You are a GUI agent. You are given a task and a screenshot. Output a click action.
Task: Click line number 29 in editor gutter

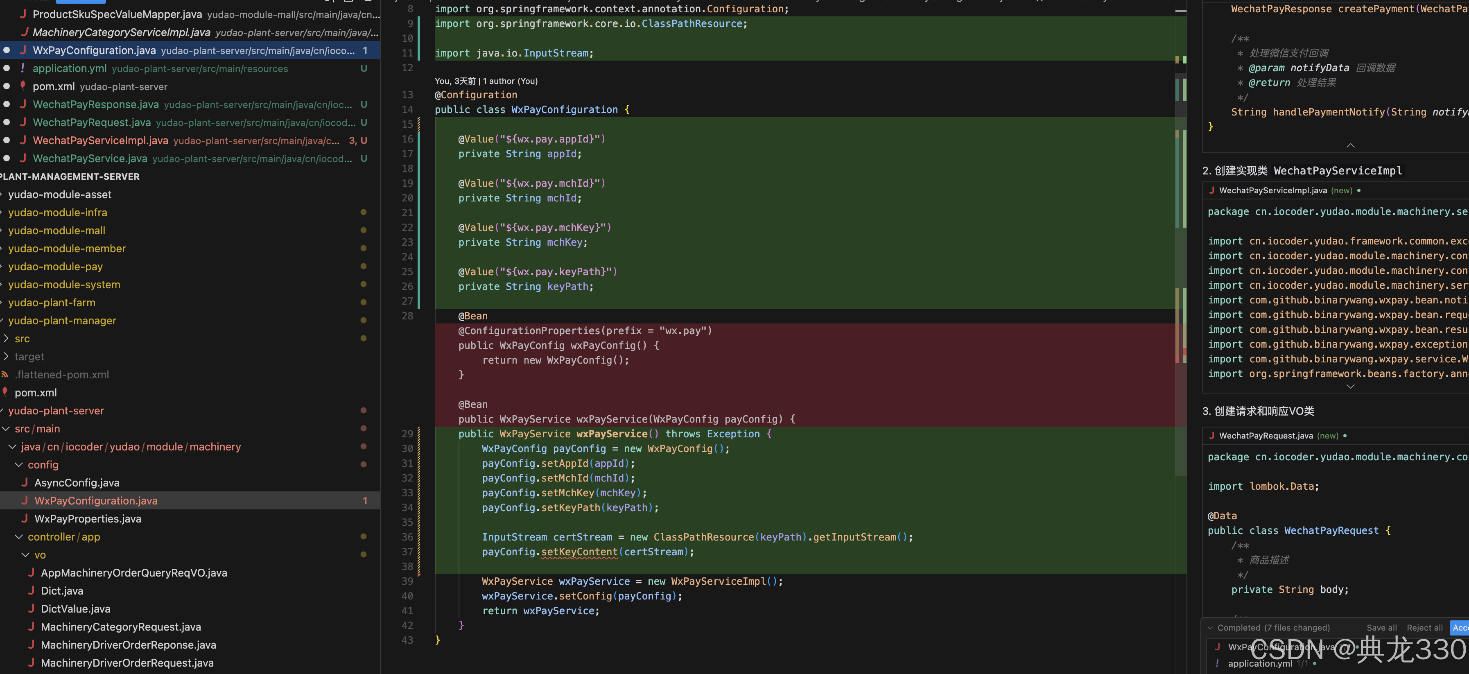(x=407, y=433)
